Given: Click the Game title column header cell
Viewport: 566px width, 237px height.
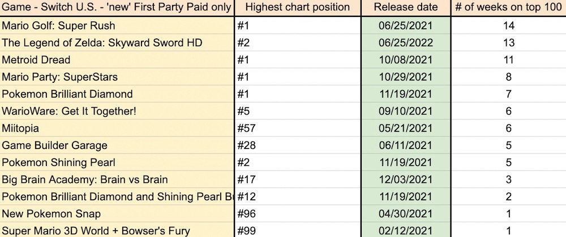Looking at the screenshot, I should (117, 7).
